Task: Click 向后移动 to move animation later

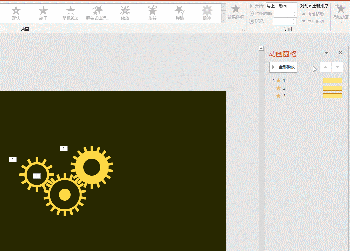Action: [x=313, y=22]
